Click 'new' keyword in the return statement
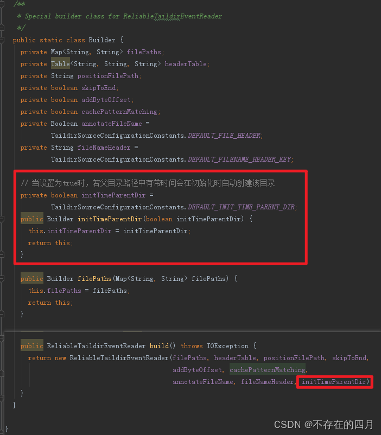Image resolution: width=381 pixels, height=435 pixels. (60, 358)
